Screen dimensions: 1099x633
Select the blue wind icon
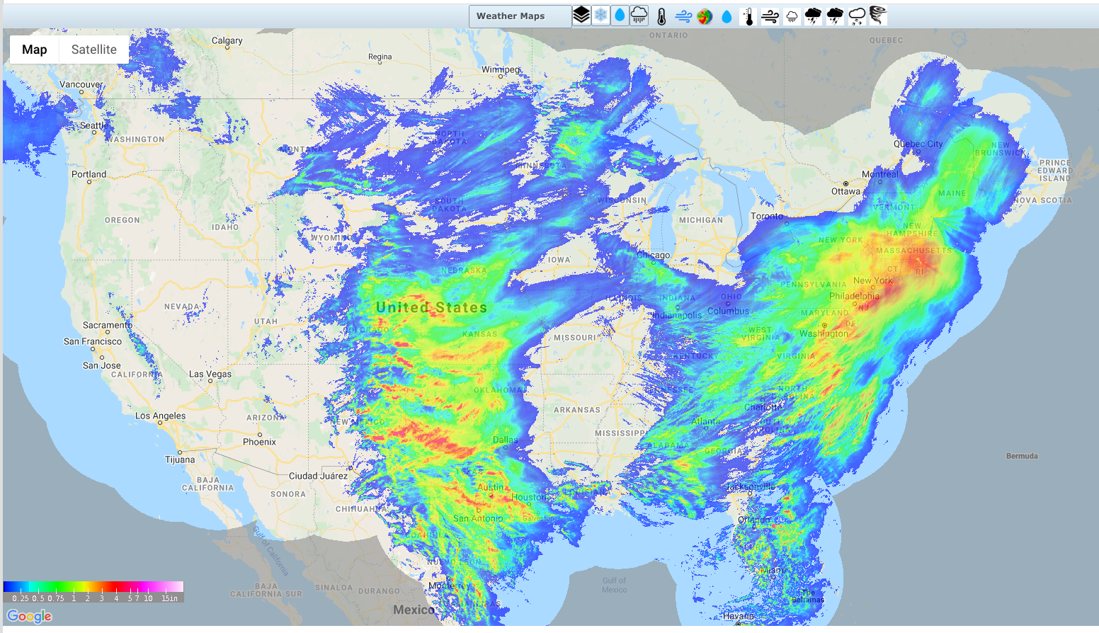coord(683,17)
